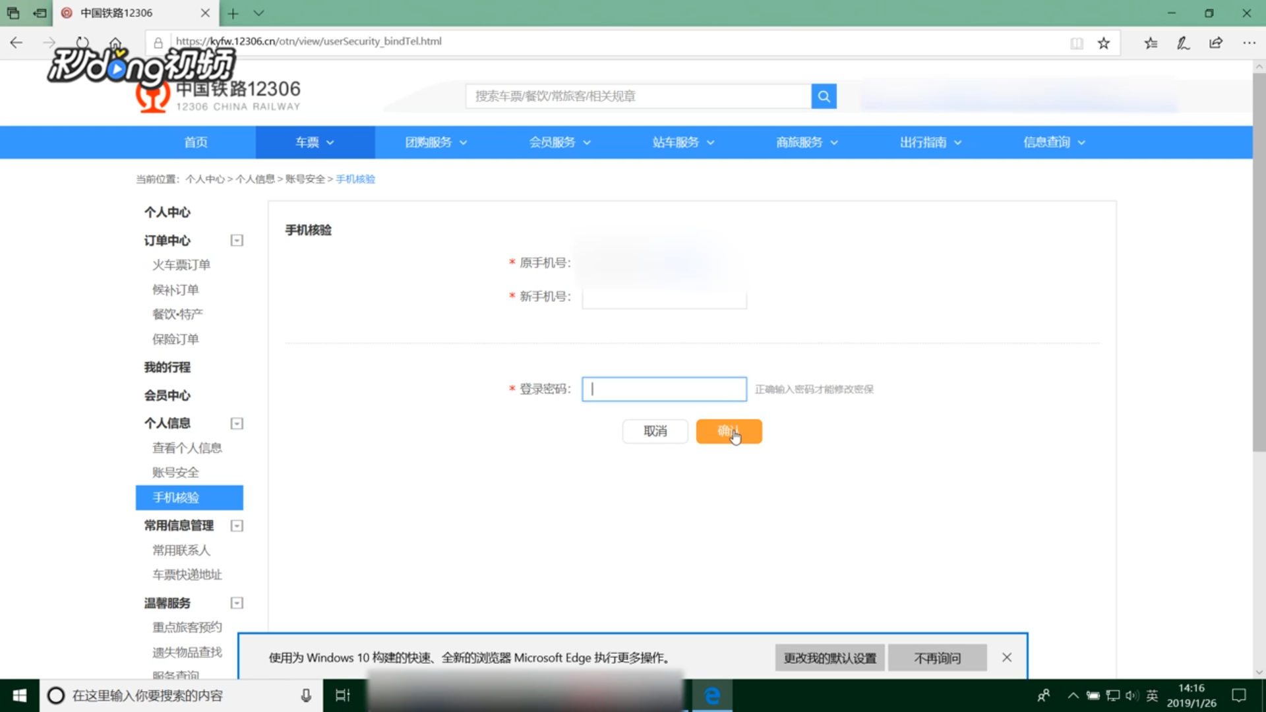Open the web note pen icon
The image size is (1266, 712).
point(1184,42)
